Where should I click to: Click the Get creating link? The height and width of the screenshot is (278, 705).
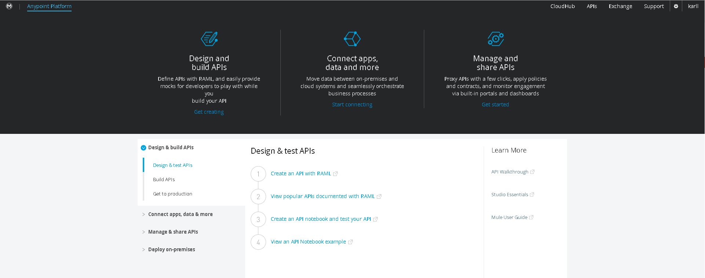[209, 112]
